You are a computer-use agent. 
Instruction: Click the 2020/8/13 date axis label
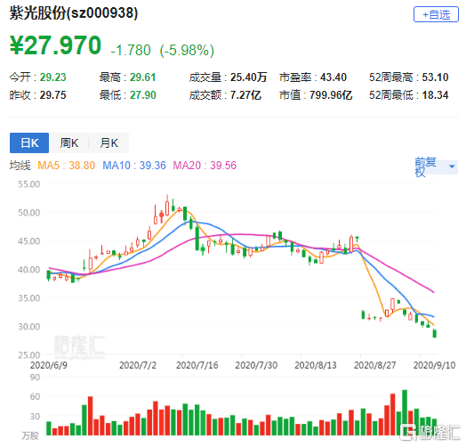point(316,365)
